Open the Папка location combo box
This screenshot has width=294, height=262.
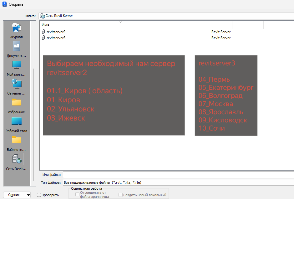coord(166,16)
